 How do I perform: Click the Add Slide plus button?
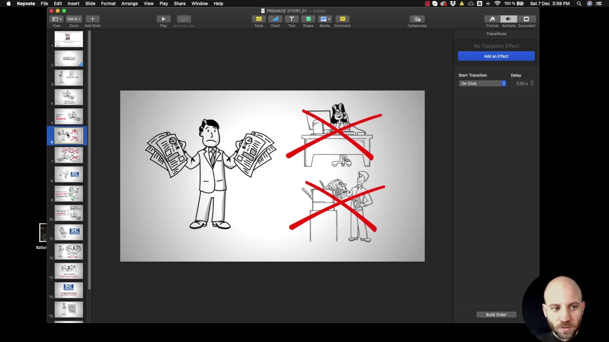(x=92, y=19)
